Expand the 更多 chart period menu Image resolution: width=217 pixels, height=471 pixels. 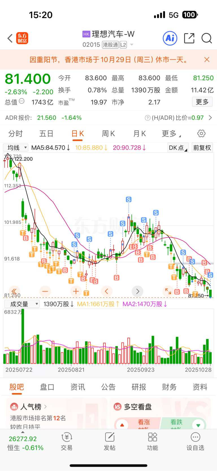171,134
